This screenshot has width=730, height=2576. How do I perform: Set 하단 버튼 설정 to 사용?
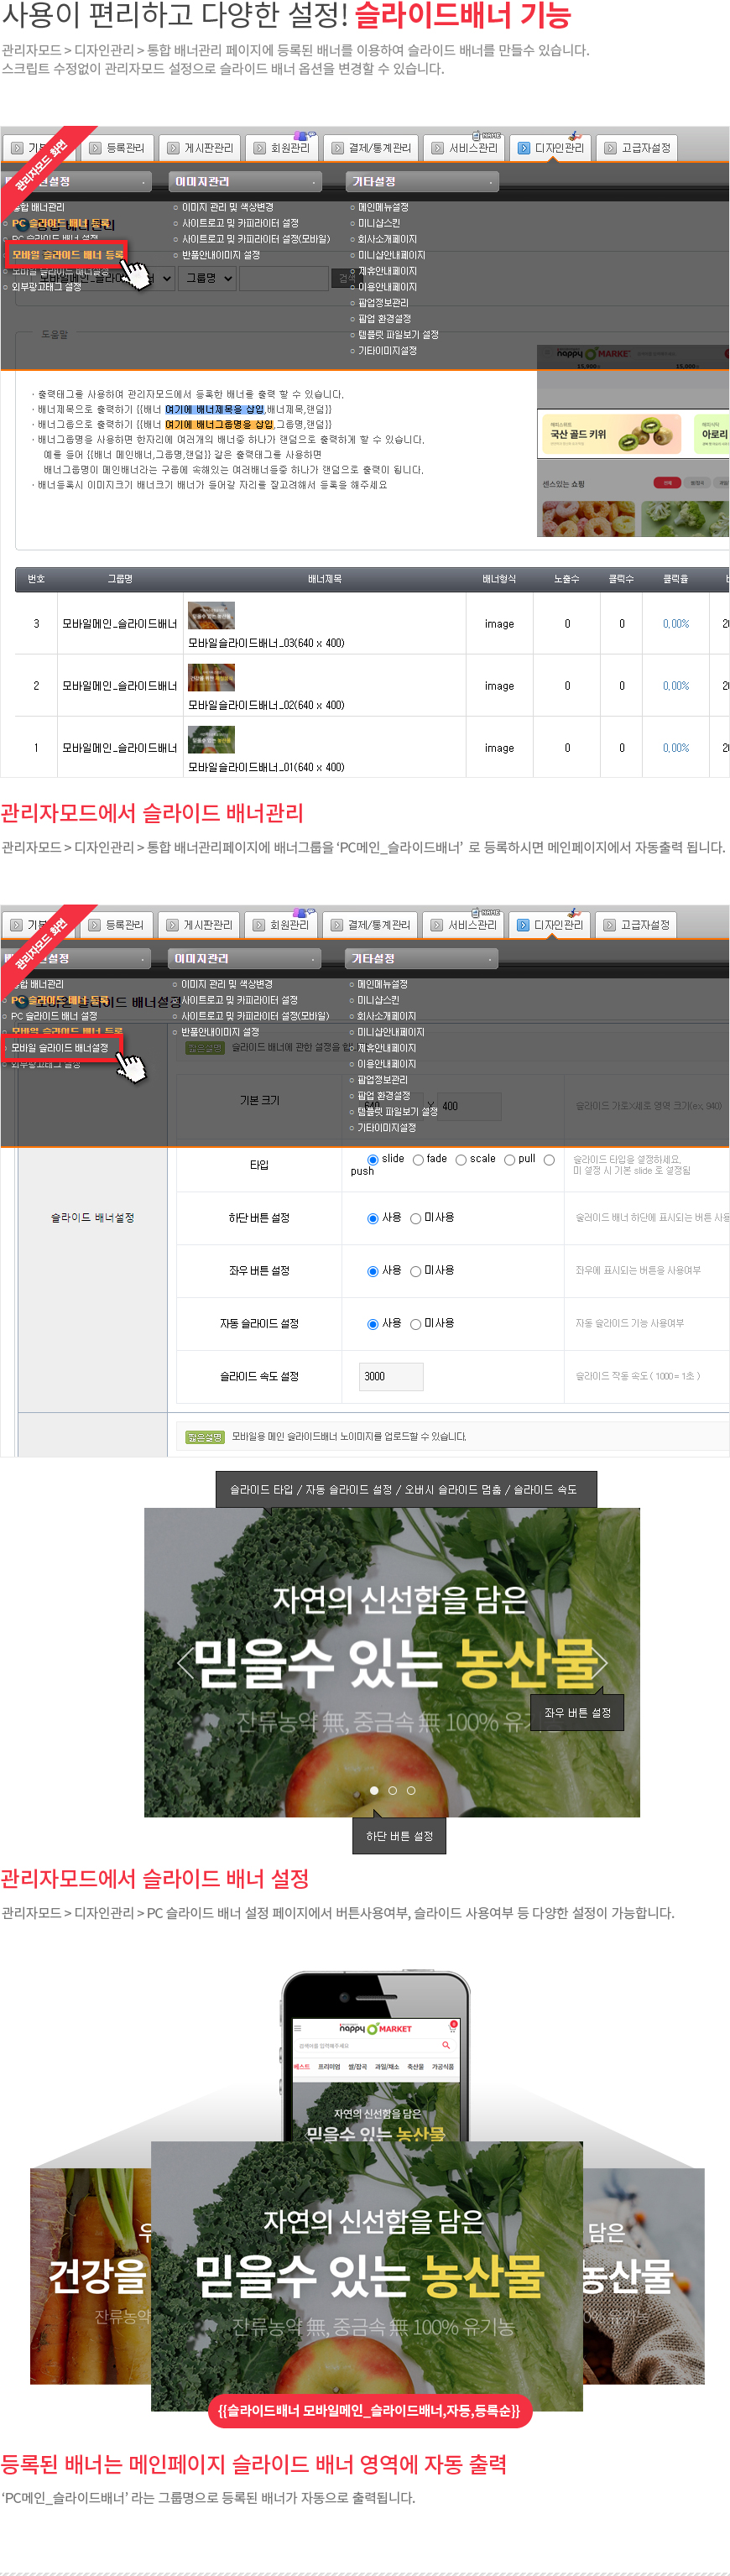click(x=373, y=1218)
